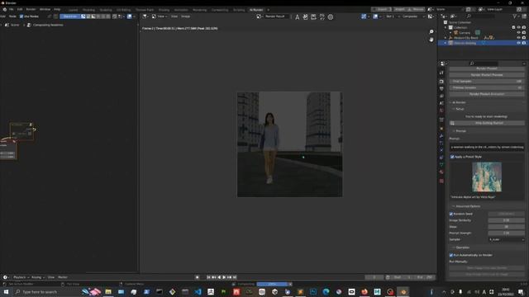
Task: Toggle the Camera object's viewport visibility eye
Action: click(519, 33)
